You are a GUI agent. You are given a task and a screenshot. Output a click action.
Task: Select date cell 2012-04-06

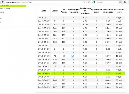[44, 84]
